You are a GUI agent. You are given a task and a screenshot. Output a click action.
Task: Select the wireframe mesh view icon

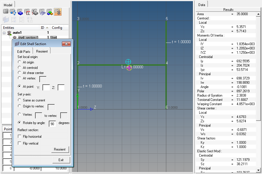[42, 12]
